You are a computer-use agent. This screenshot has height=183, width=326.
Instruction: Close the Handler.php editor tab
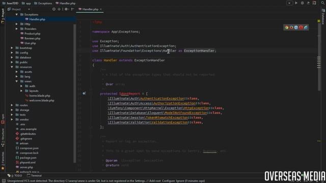[101, 9]
